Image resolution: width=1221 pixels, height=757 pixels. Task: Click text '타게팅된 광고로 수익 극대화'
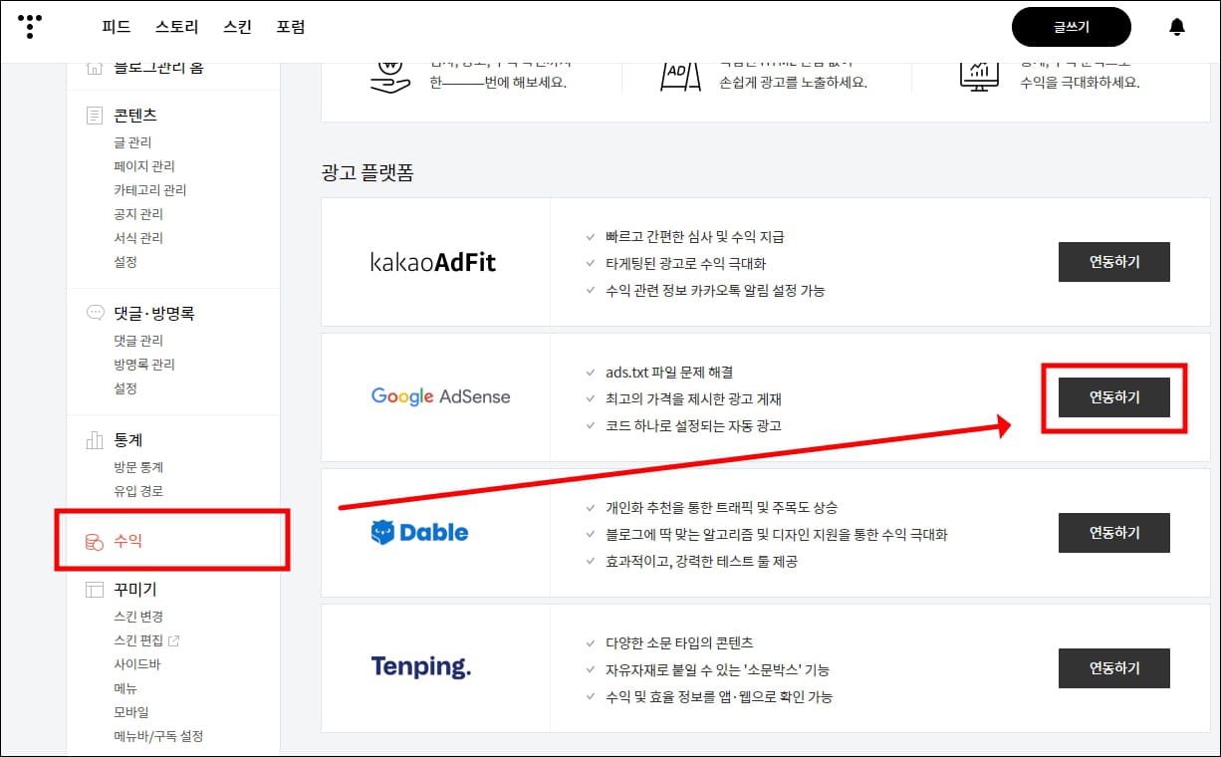tap(685, 264)
